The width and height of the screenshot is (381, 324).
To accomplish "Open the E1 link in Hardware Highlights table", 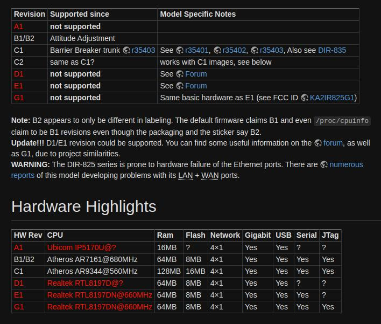I will [18, 295].
